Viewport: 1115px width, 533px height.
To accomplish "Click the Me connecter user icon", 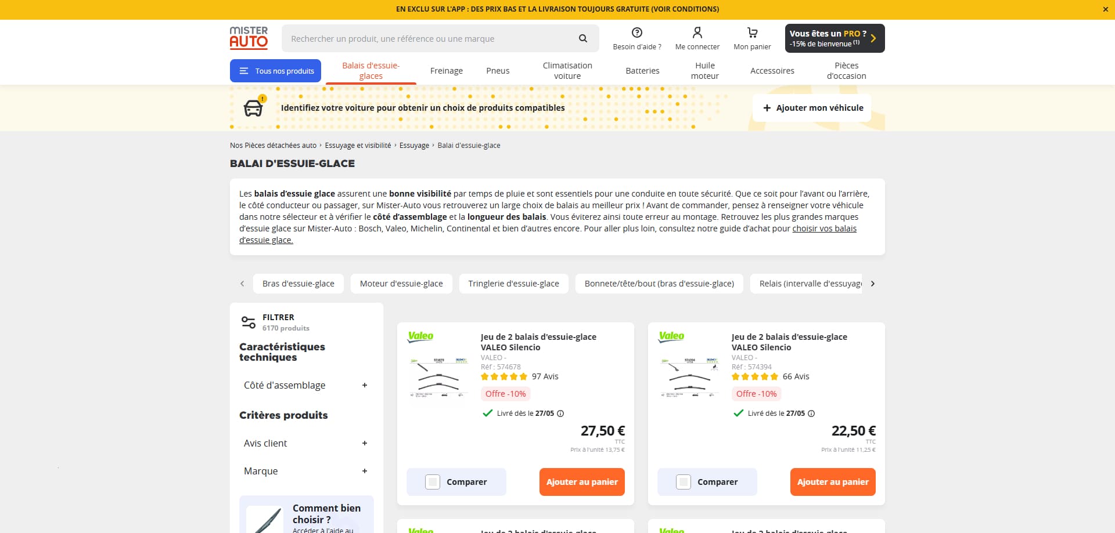I will (697, 32).
